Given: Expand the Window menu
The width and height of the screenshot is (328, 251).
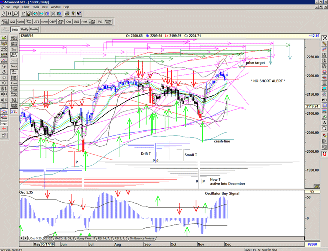Looking at the screenshot, I should click(55, 7).
